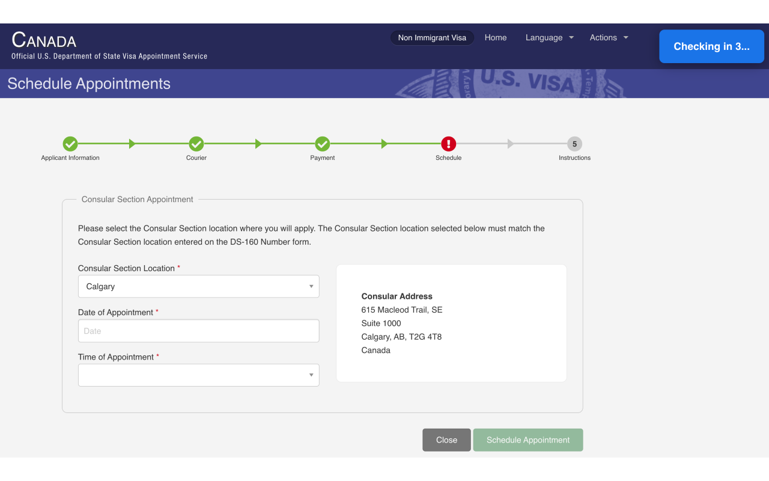This screenshot has width=769, height=481.
Task: Click the Schedule step label
Action: pyautogui.click(x=449, y=158)
